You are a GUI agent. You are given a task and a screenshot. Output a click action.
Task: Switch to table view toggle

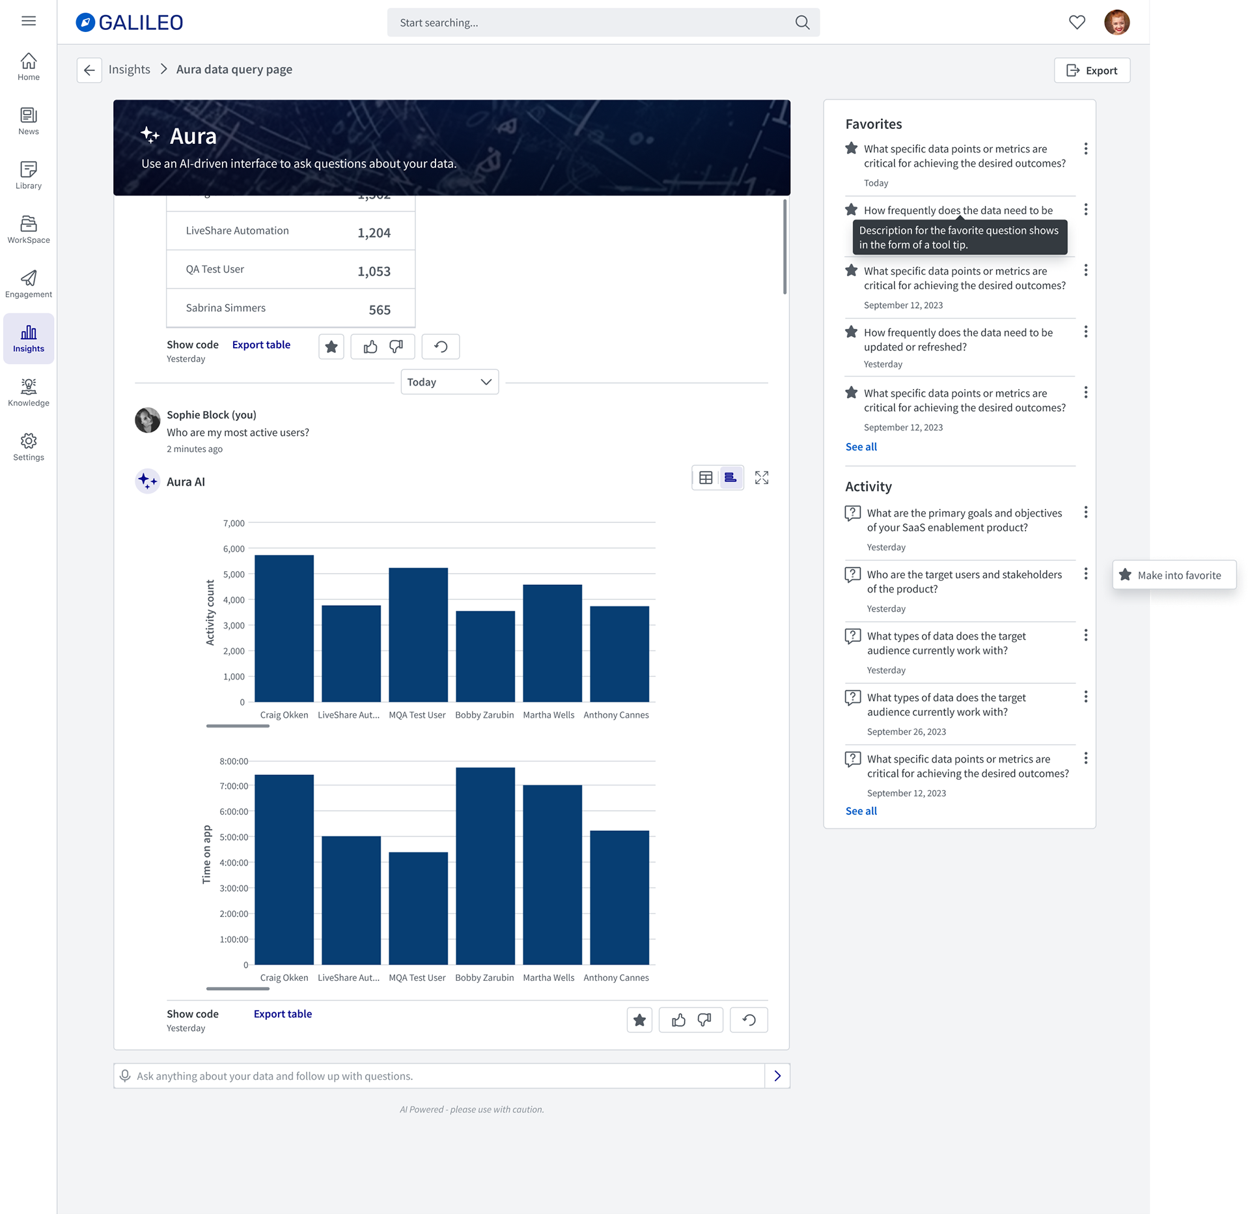706,478
